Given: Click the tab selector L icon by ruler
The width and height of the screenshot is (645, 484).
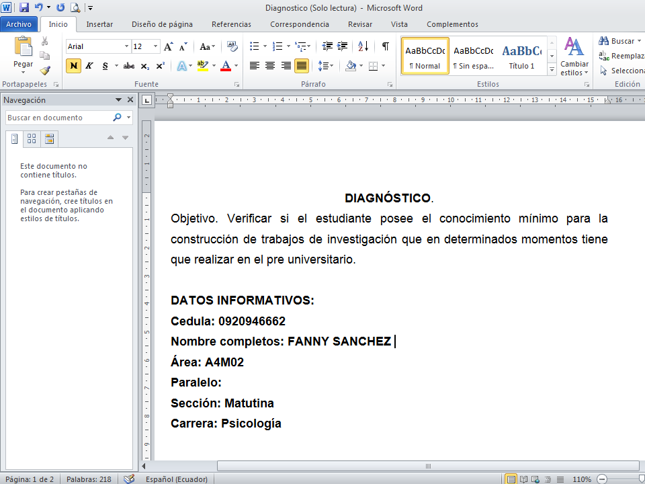Looking at the screenshot, I should 148,100.
